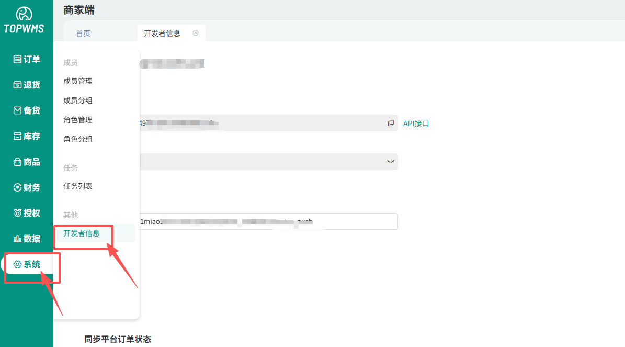Switch to the 首页 tab

84,32
